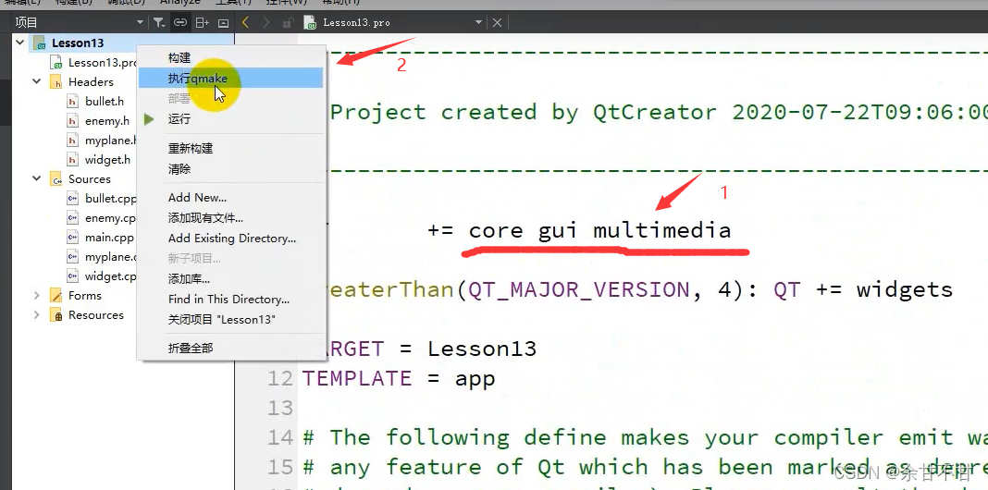
Task: Click the word multimedia in editor
Action: (x=662, y=230)
